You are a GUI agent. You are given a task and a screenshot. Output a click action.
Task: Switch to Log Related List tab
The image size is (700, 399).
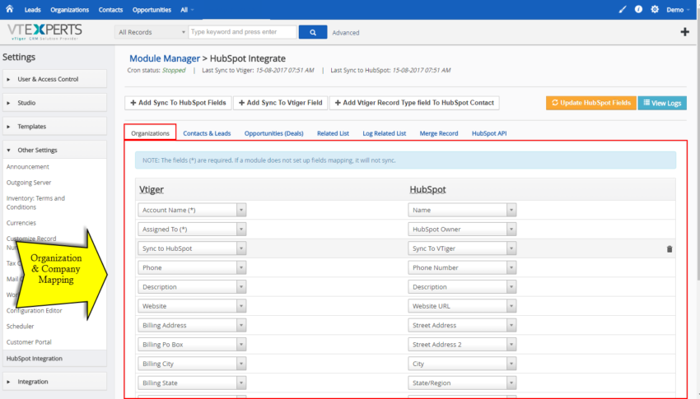[385, 133]
